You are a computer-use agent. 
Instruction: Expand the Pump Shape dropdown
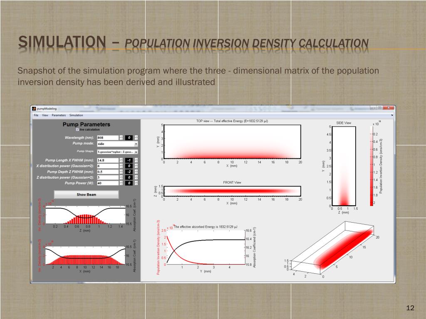click(117, 152)
